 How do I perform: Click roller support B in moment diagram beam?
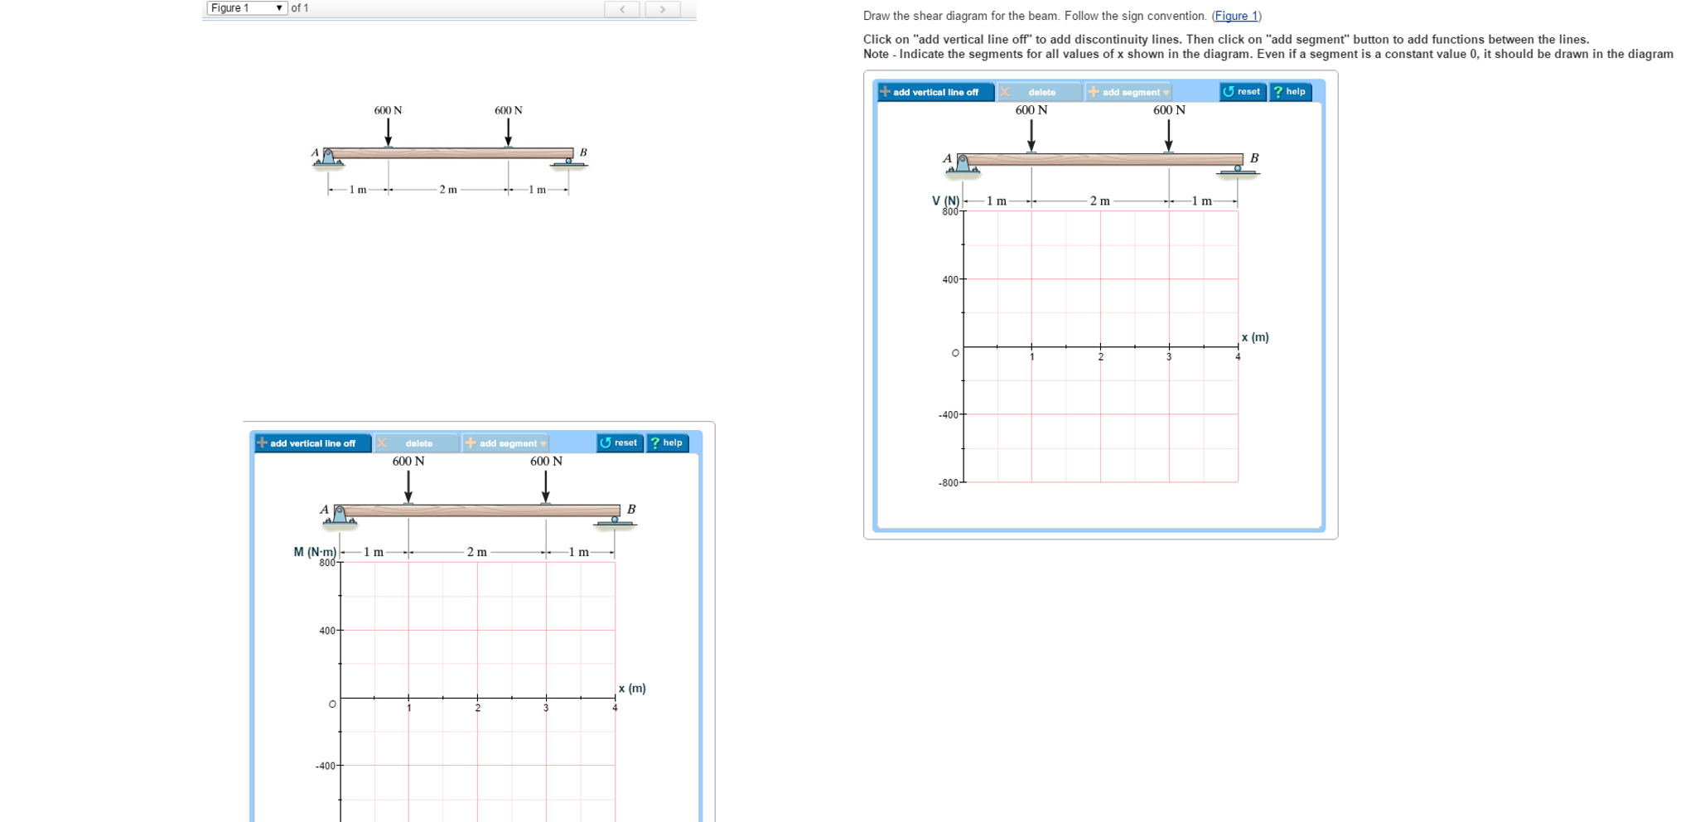pos(615,522)
